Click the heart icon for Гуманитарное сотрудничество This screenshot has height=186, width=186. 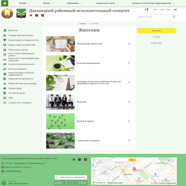click(5, 40)
